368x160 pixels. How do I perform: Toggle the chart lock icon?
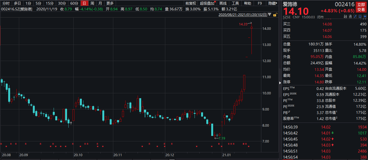[x=275, y=15]
